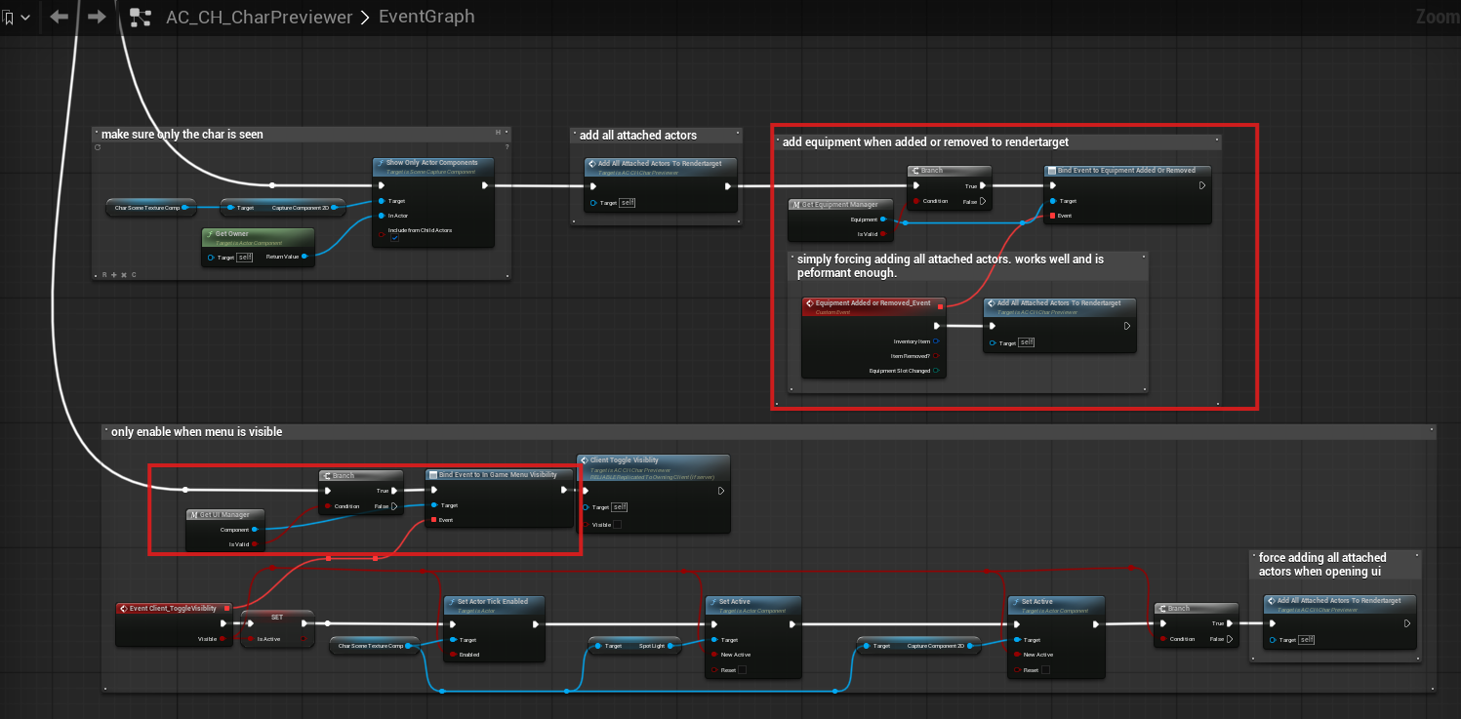Click Event pin on Bind Event to In Game Menu Visibility

point(433,520)
